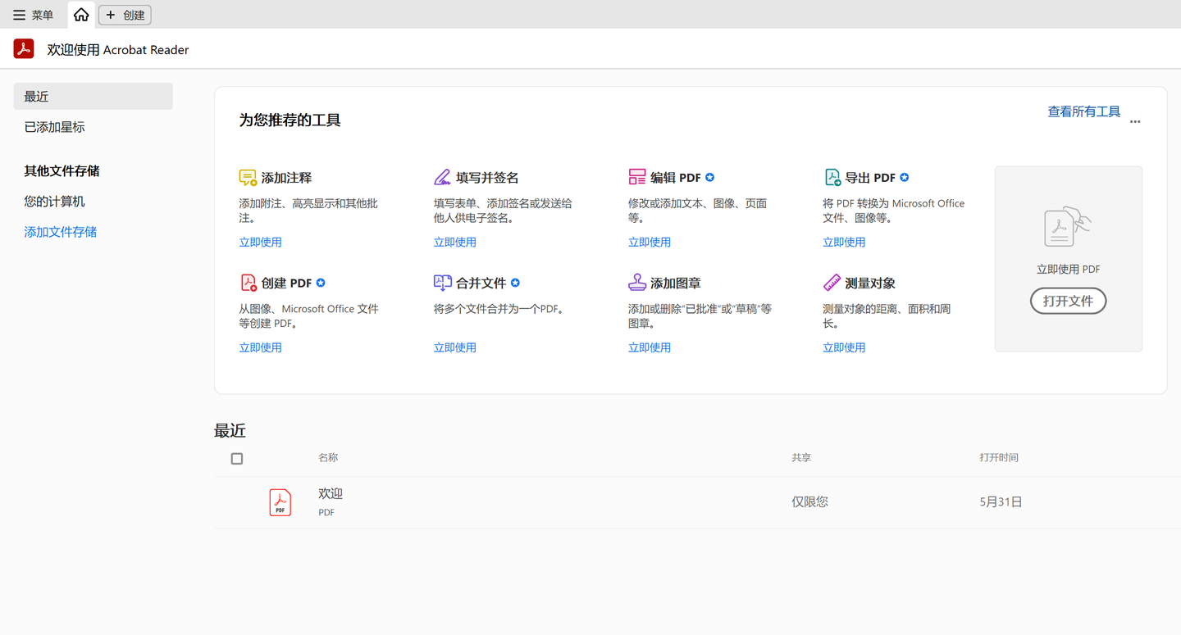Viewport: 1181px width, 635px height.
Task: Click the 添加注释 tool title
Action: (x=286, y=178)
